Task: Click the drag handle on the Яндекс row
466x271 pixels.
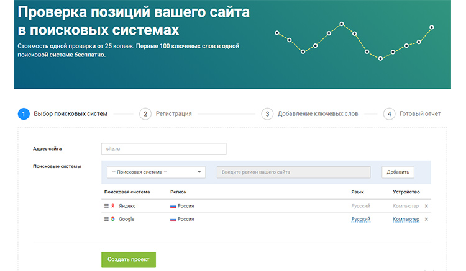Action: 106,206
